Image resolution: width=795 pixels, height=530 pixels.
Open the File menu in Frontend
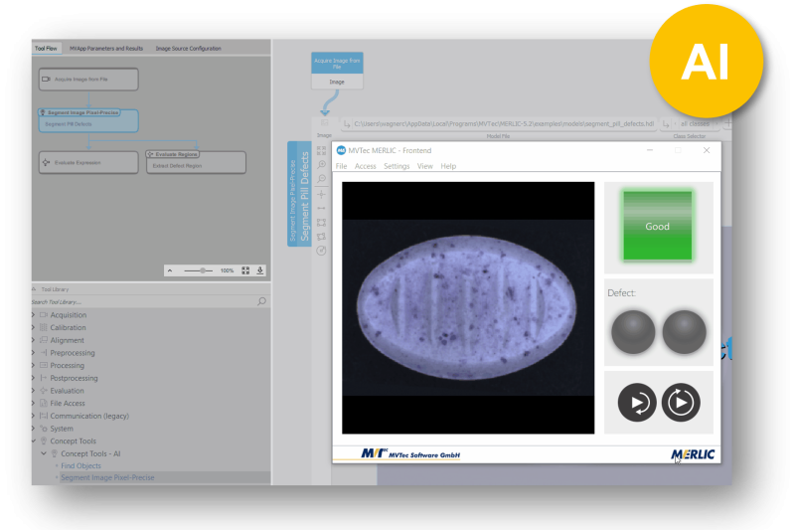(x=341, y=166)
